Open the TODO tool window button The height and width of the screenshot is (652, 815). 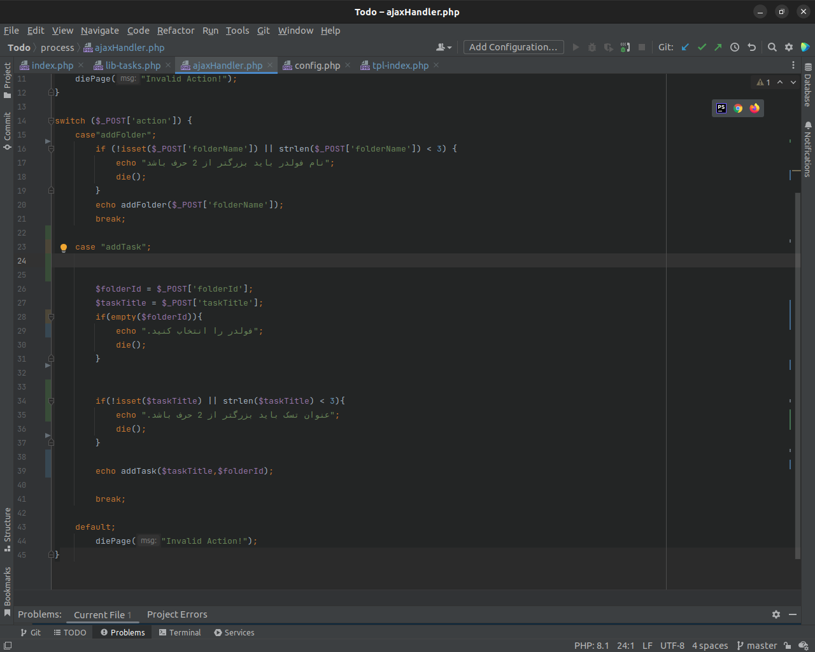(x=70, y=632)
